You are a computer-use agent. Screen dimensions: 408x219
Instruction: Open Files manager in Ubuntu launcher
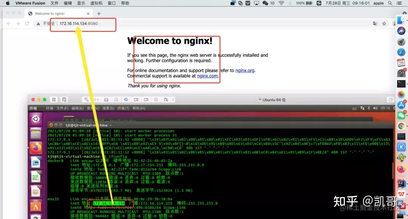click(36, 133)
